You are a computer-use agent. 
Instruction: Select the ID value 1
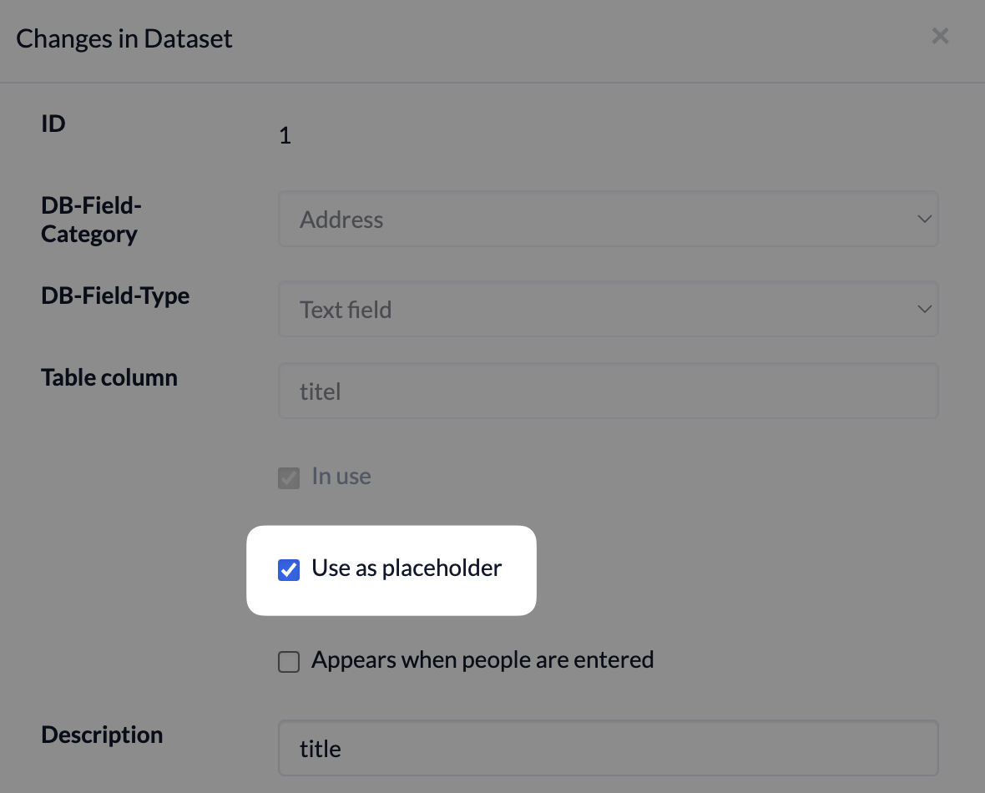285,136
